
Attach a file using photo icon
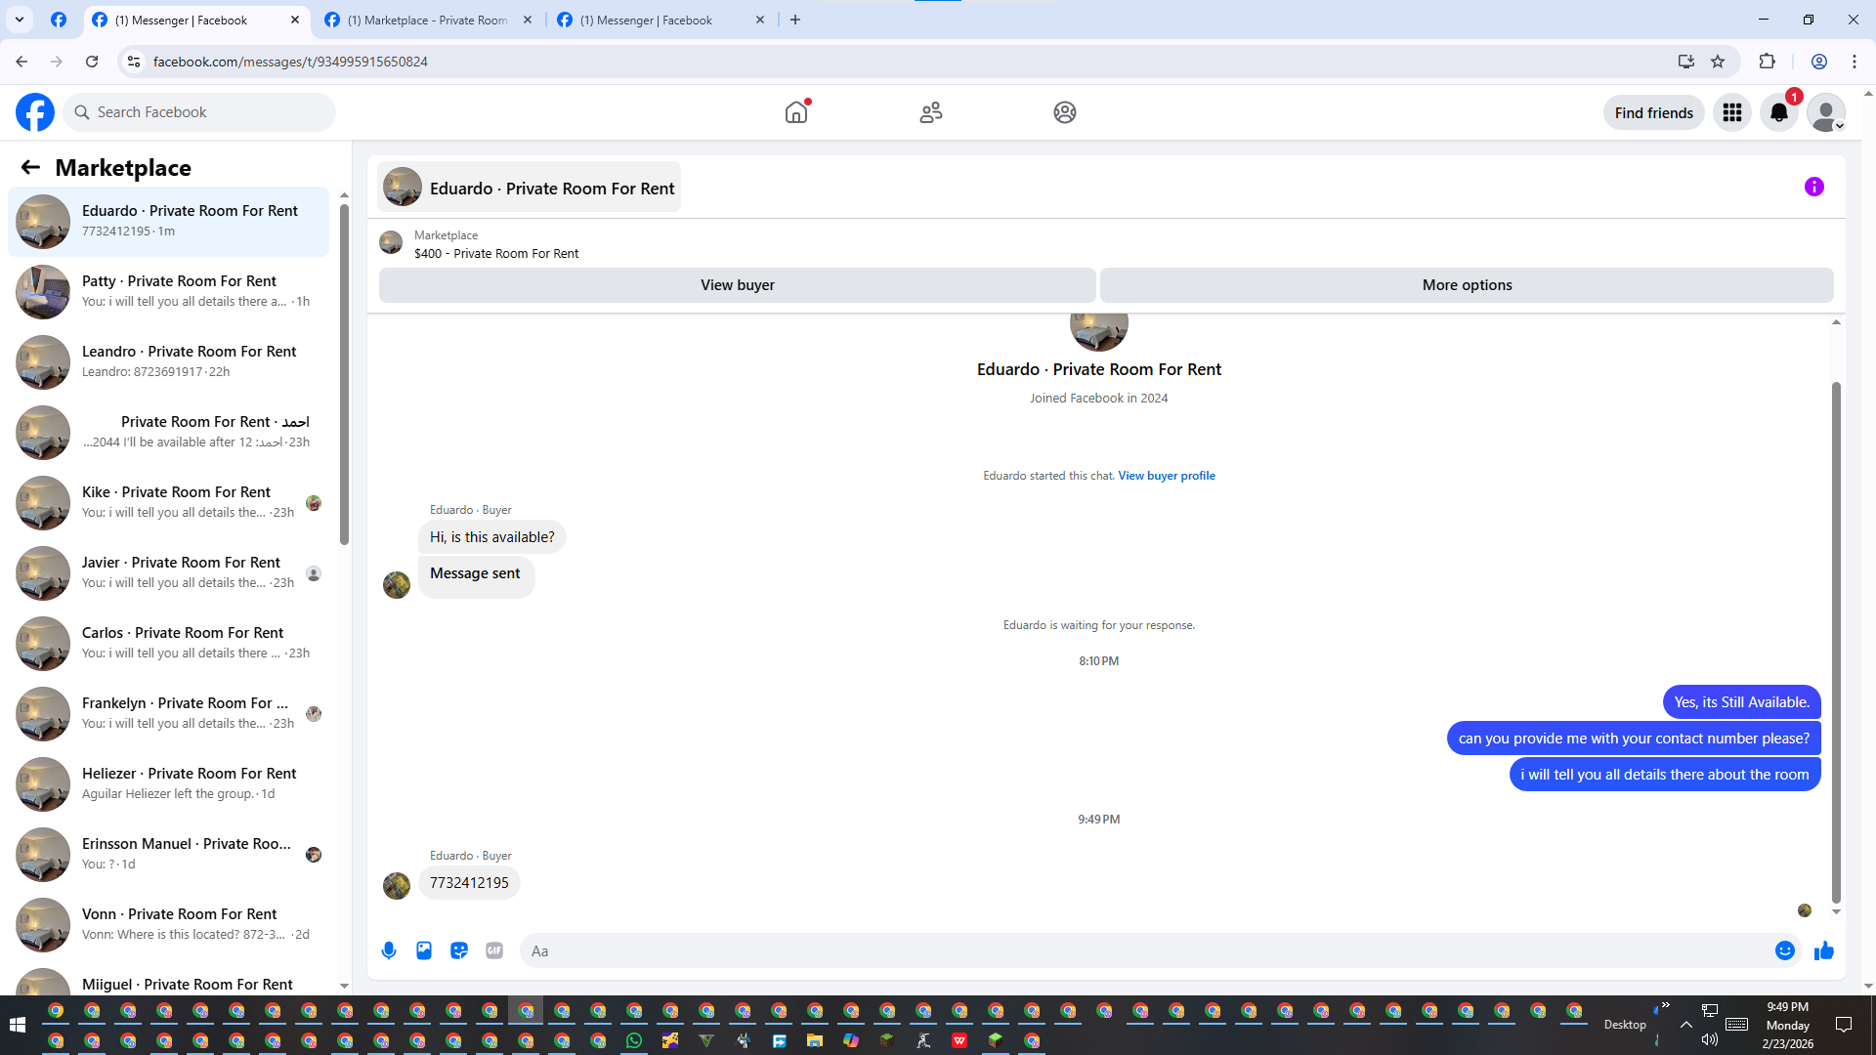click(x=424, y=950)
